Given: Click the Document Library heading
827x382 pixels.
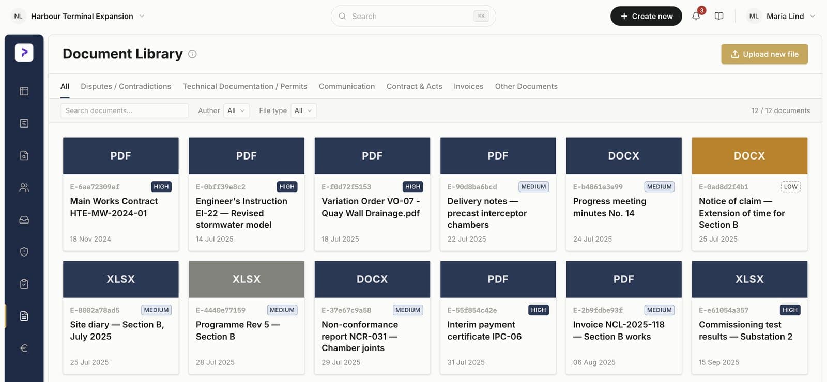Looking at the screenshot, I should tap(122, 54).
